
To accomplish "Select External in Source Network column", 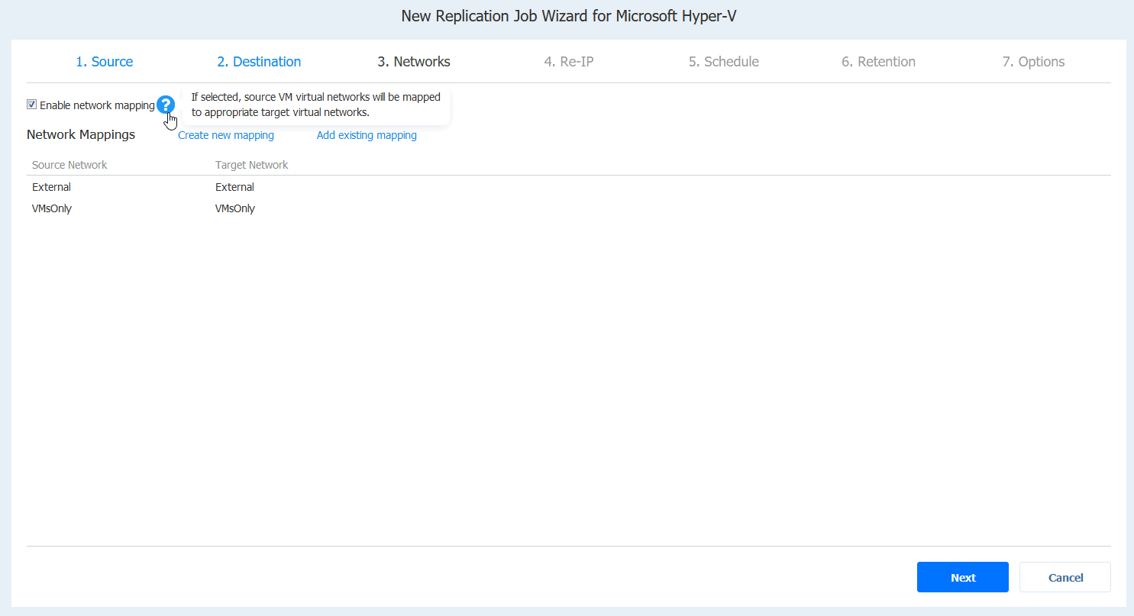I will 52,187.
